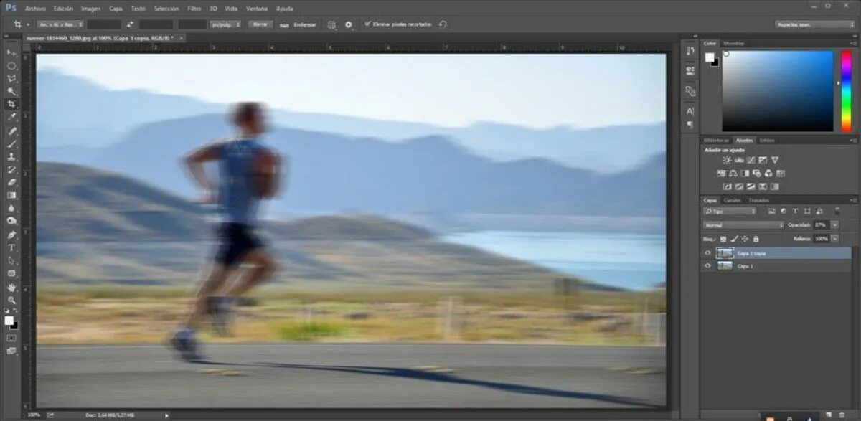The image size is (861, 421).
Task: Open the Normal blending mode dropdown
Action: (x=743, y=225)
